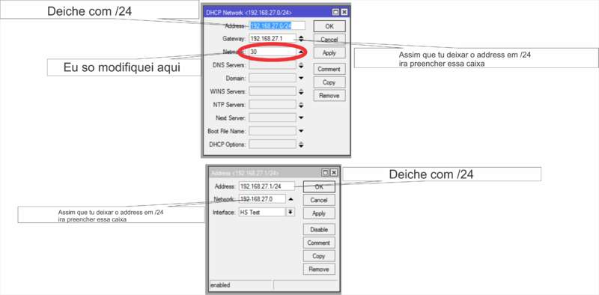Close the DHCP Network window

(x=344, y=12)
